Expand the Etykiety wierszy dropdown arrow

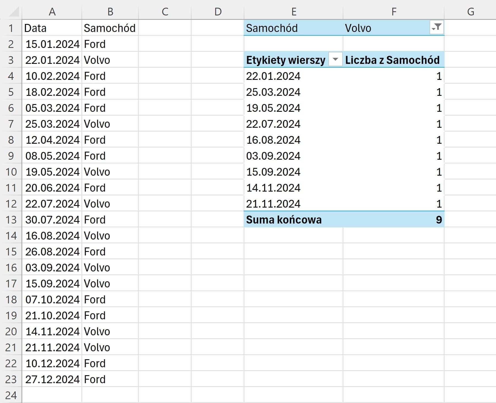[335, 59]
